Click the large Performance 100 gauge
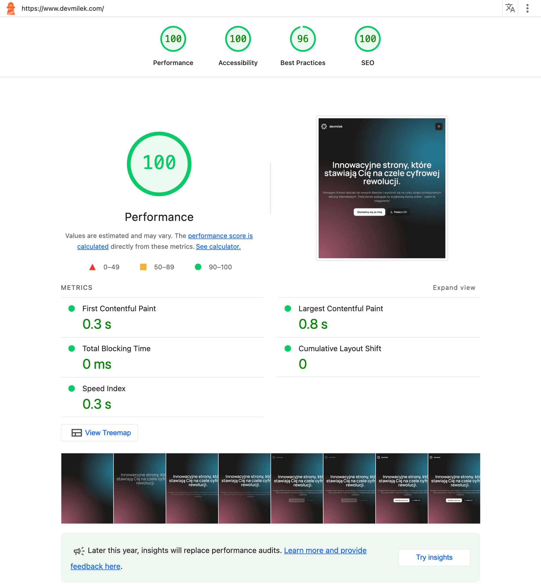541x584 pixels. coord(159,164)
